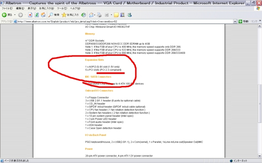
Task: Click the '1 x AGP(3.0) 8X slot' line
Action: (103, 67)
